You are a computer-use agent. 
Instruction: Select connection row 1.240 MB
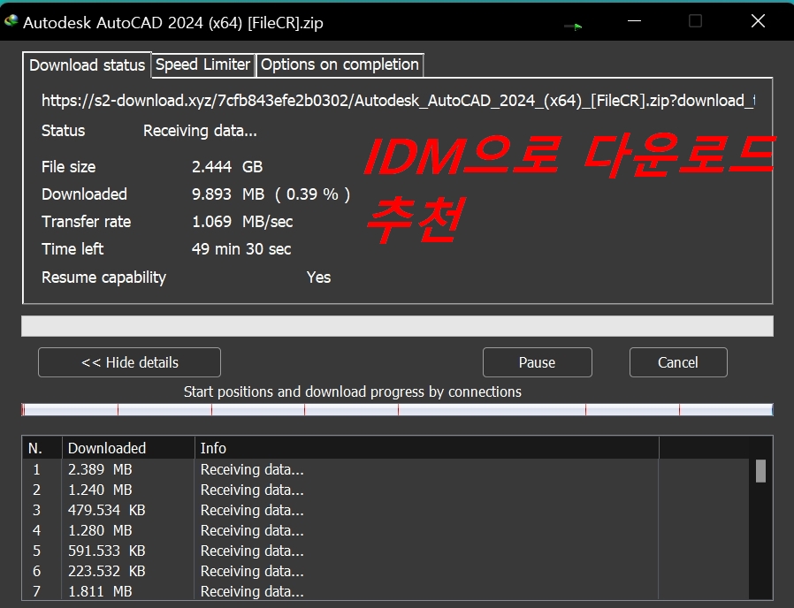pyautogui.click(x=386, y=490)
